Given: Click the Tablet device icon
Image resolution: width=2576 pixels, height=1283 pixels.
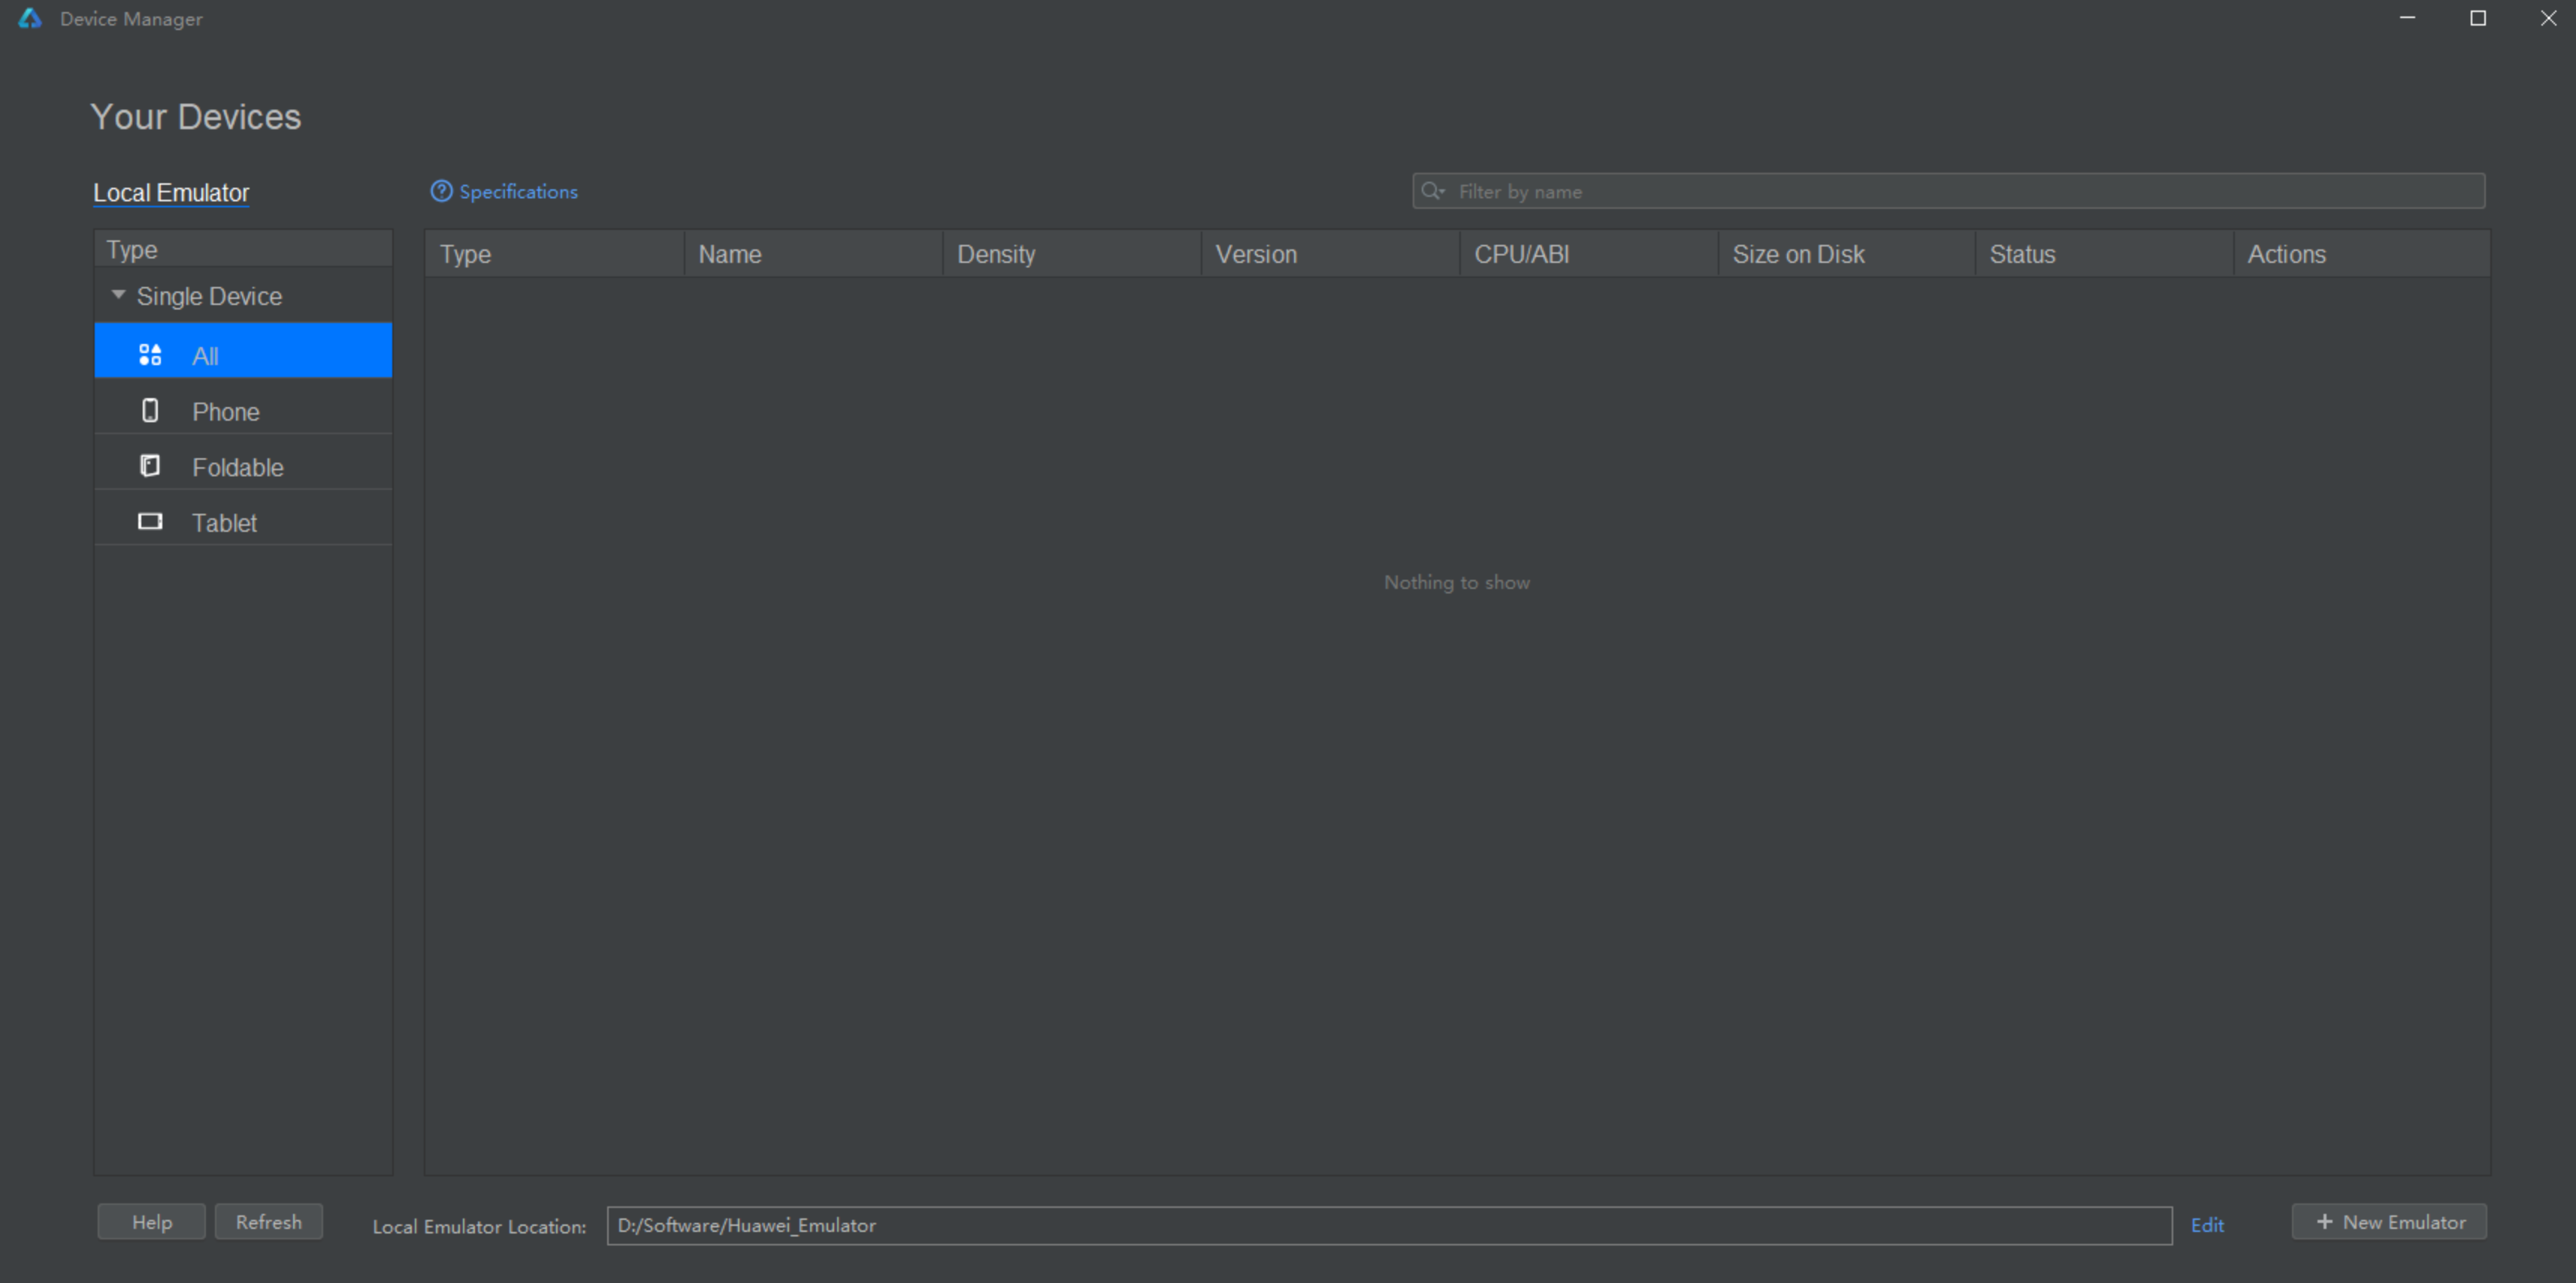Looking at the screenshot, I should [150, 522].
